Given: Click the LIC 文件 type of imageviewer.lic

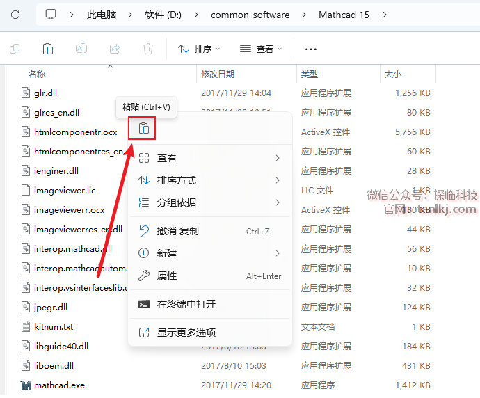Looking at the screenshot, I should pyautogui.click(x=317, y=190).
